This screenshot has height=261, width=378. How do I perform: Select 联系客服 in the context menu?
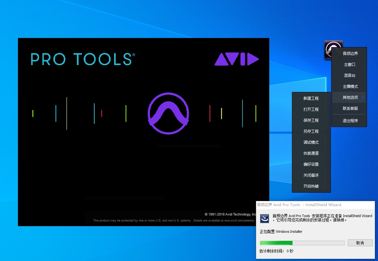coord(350,108)
